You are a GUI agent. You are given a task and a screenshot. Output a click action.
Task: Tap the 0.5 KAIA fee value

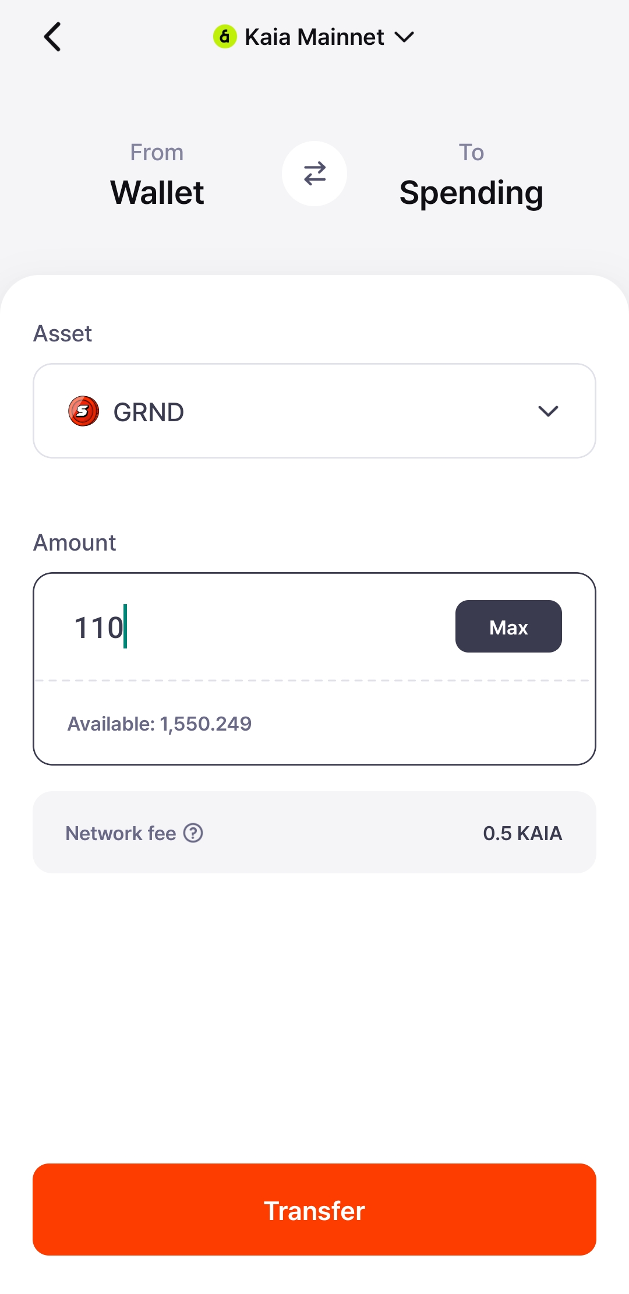pyautogui.click(x=522, y=833)
